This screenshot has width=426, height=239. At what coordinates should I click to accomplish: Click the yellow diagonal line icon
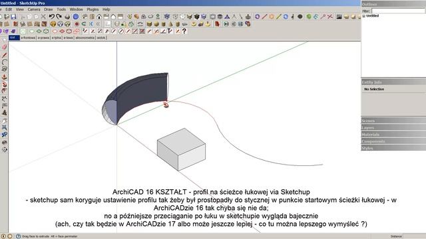pos(279,17)
